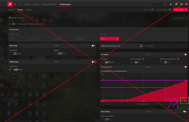Select the Custom manual tuning button
This screenshot has height=122, width=189.
pos(109,39)
